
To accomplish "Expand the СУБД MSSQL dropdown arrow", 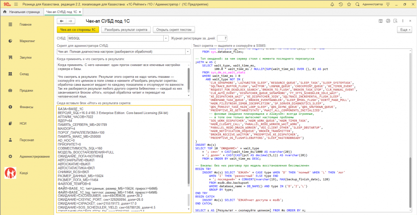I will click(x=166, y=39).
